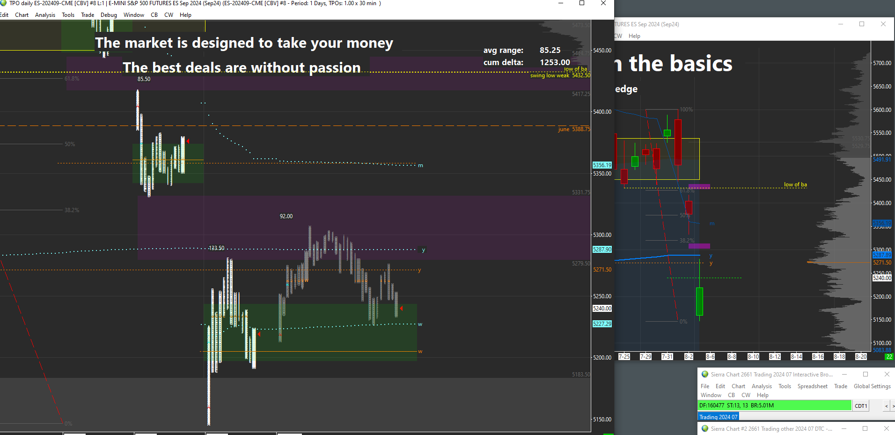895x435 pixels.
Task: Click the '<' scroll-left button beside CDT1
Action: (886, 406)
